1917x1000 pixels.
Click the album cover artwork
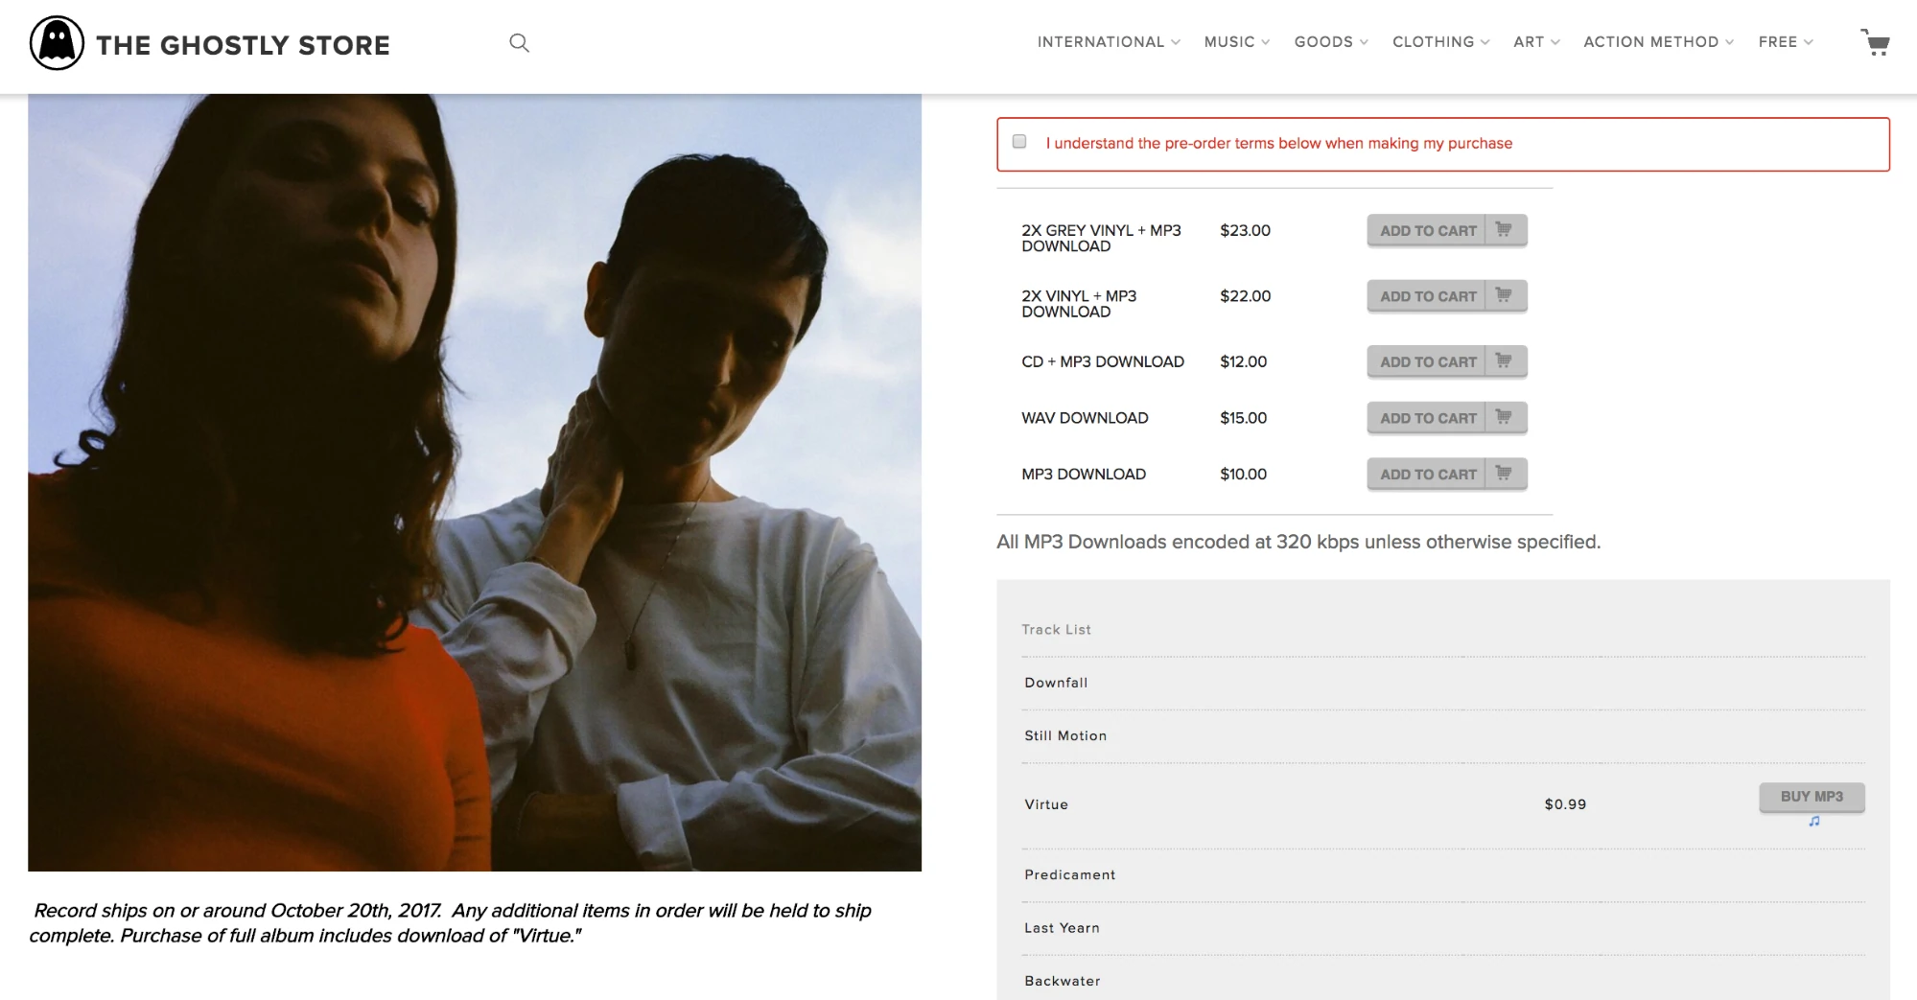(475, 482)
